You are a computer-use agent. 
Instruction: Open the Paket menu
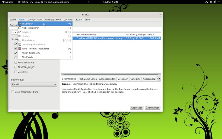pyautogui.click(x=21, y=20)
